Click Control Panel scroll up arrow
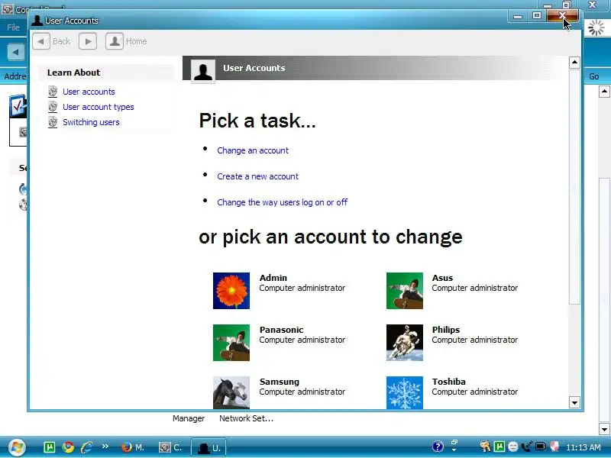 (604, 92)
